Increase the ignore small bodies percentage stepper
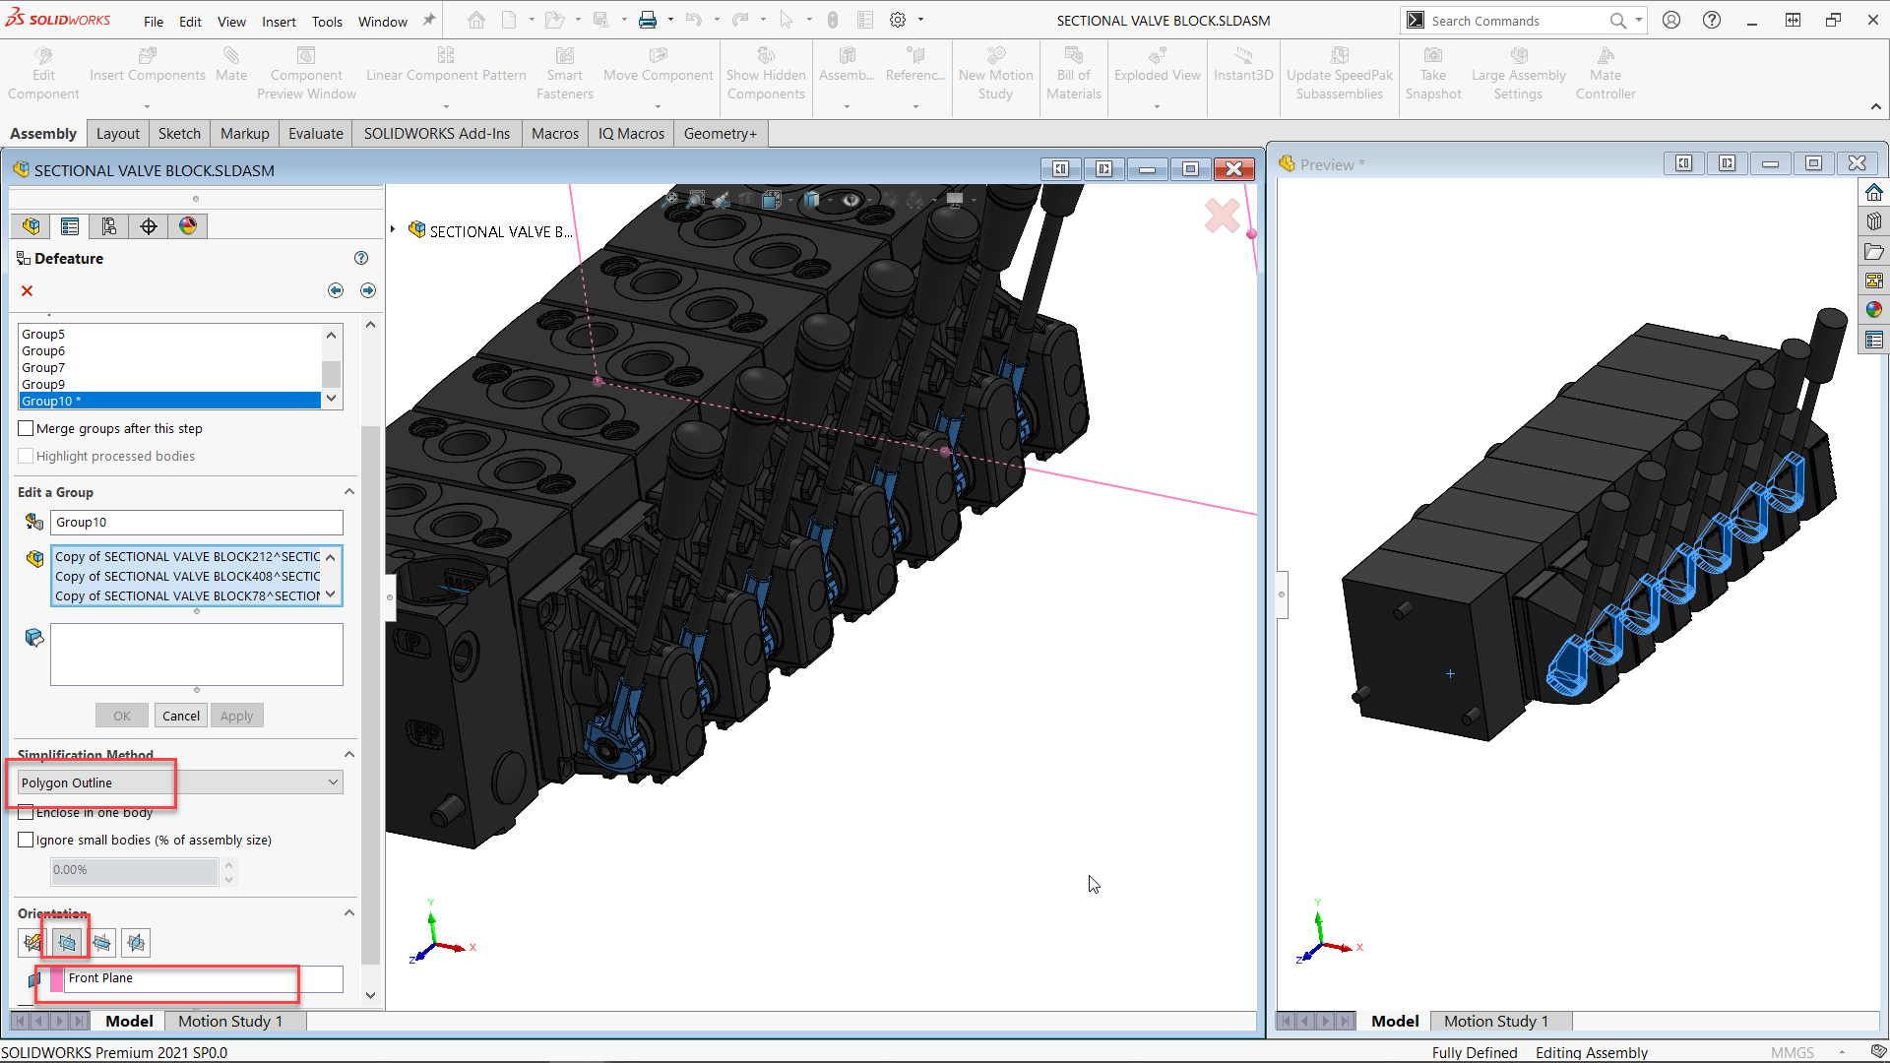The height and width of the screenshot is (1063, 1890). click(x=229, y=865)
